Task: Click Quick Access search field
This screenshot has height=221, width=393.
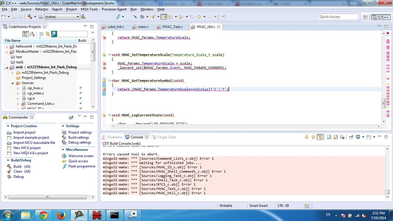Action: (338, 17)
